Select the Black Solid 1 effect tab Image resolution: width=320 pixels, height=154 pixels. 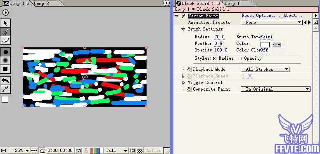point(198,3)
